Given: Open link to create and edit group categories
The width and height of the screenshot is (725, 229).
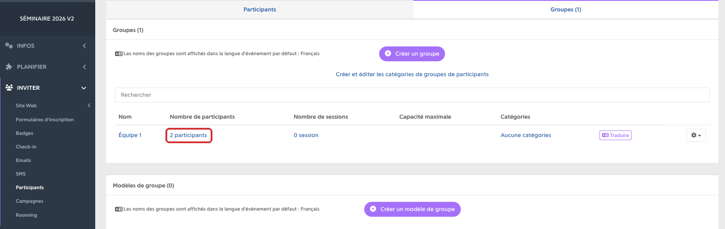Looking at the screenshot, I should click(x=412, y=74).
